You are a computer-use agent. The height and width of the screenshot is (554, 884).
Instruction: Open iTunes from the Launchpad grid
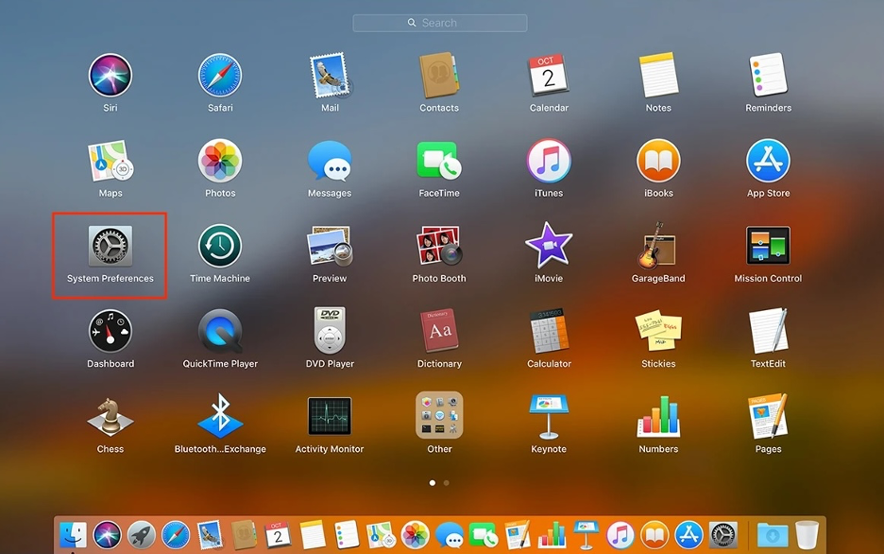point(549,161)
